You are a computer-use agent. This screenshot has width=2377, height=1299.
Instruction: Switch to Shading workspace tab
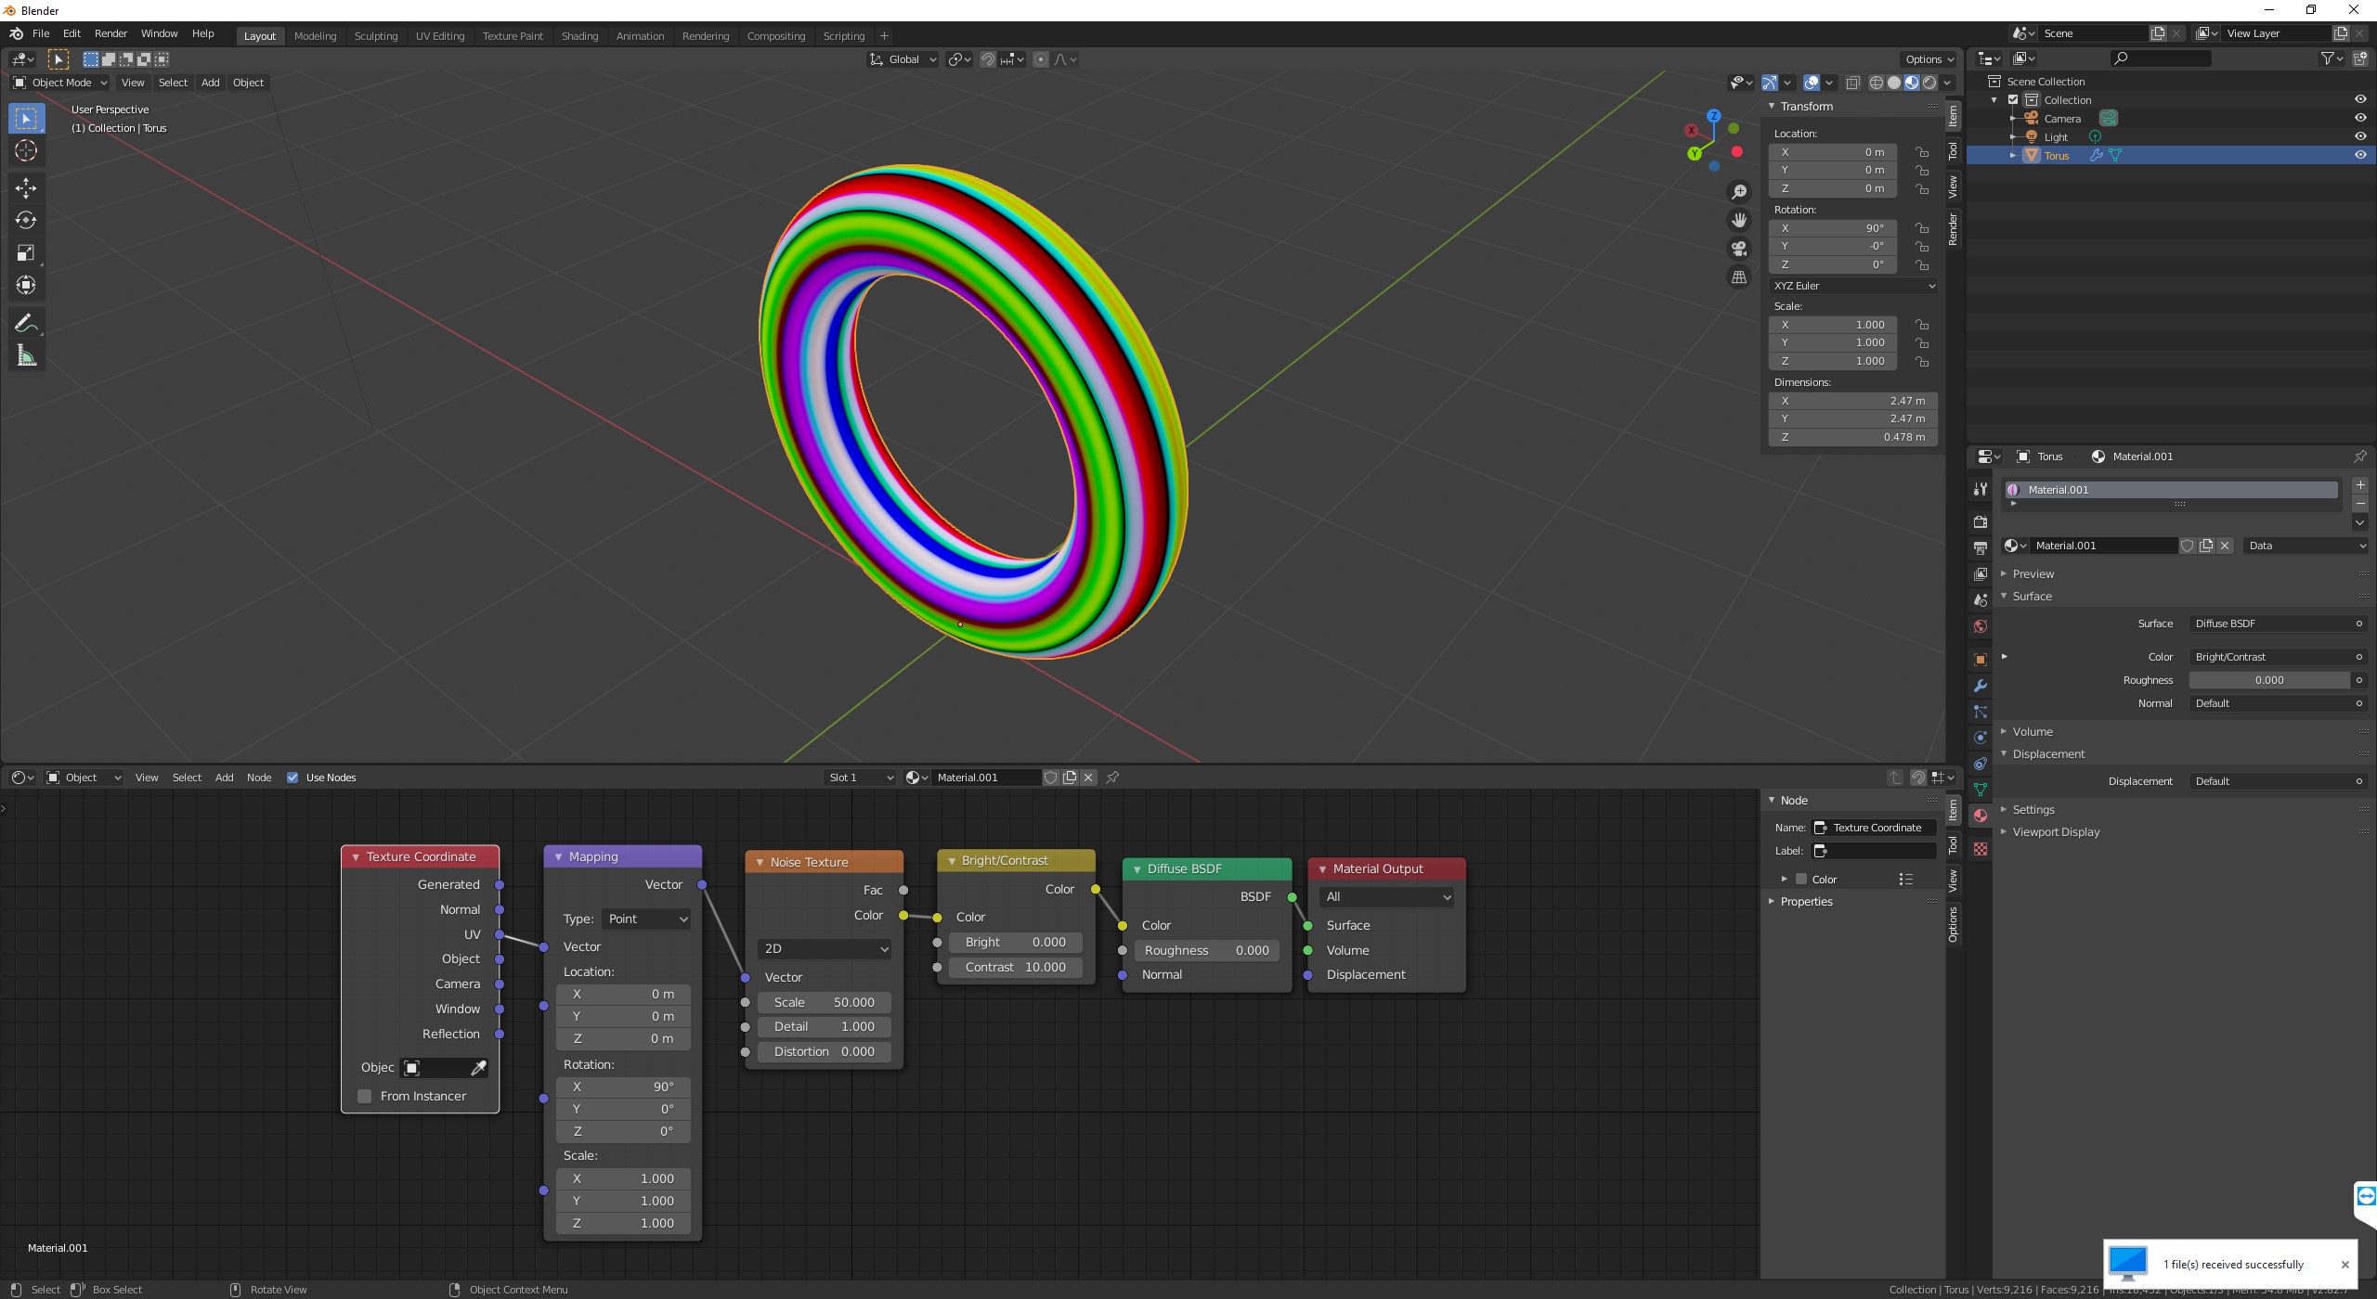579,36
